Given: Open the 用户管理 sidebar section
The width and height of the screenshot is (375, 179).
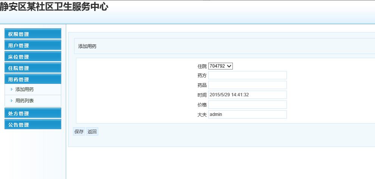Looking at the screenshot, I should click(33, 45).
